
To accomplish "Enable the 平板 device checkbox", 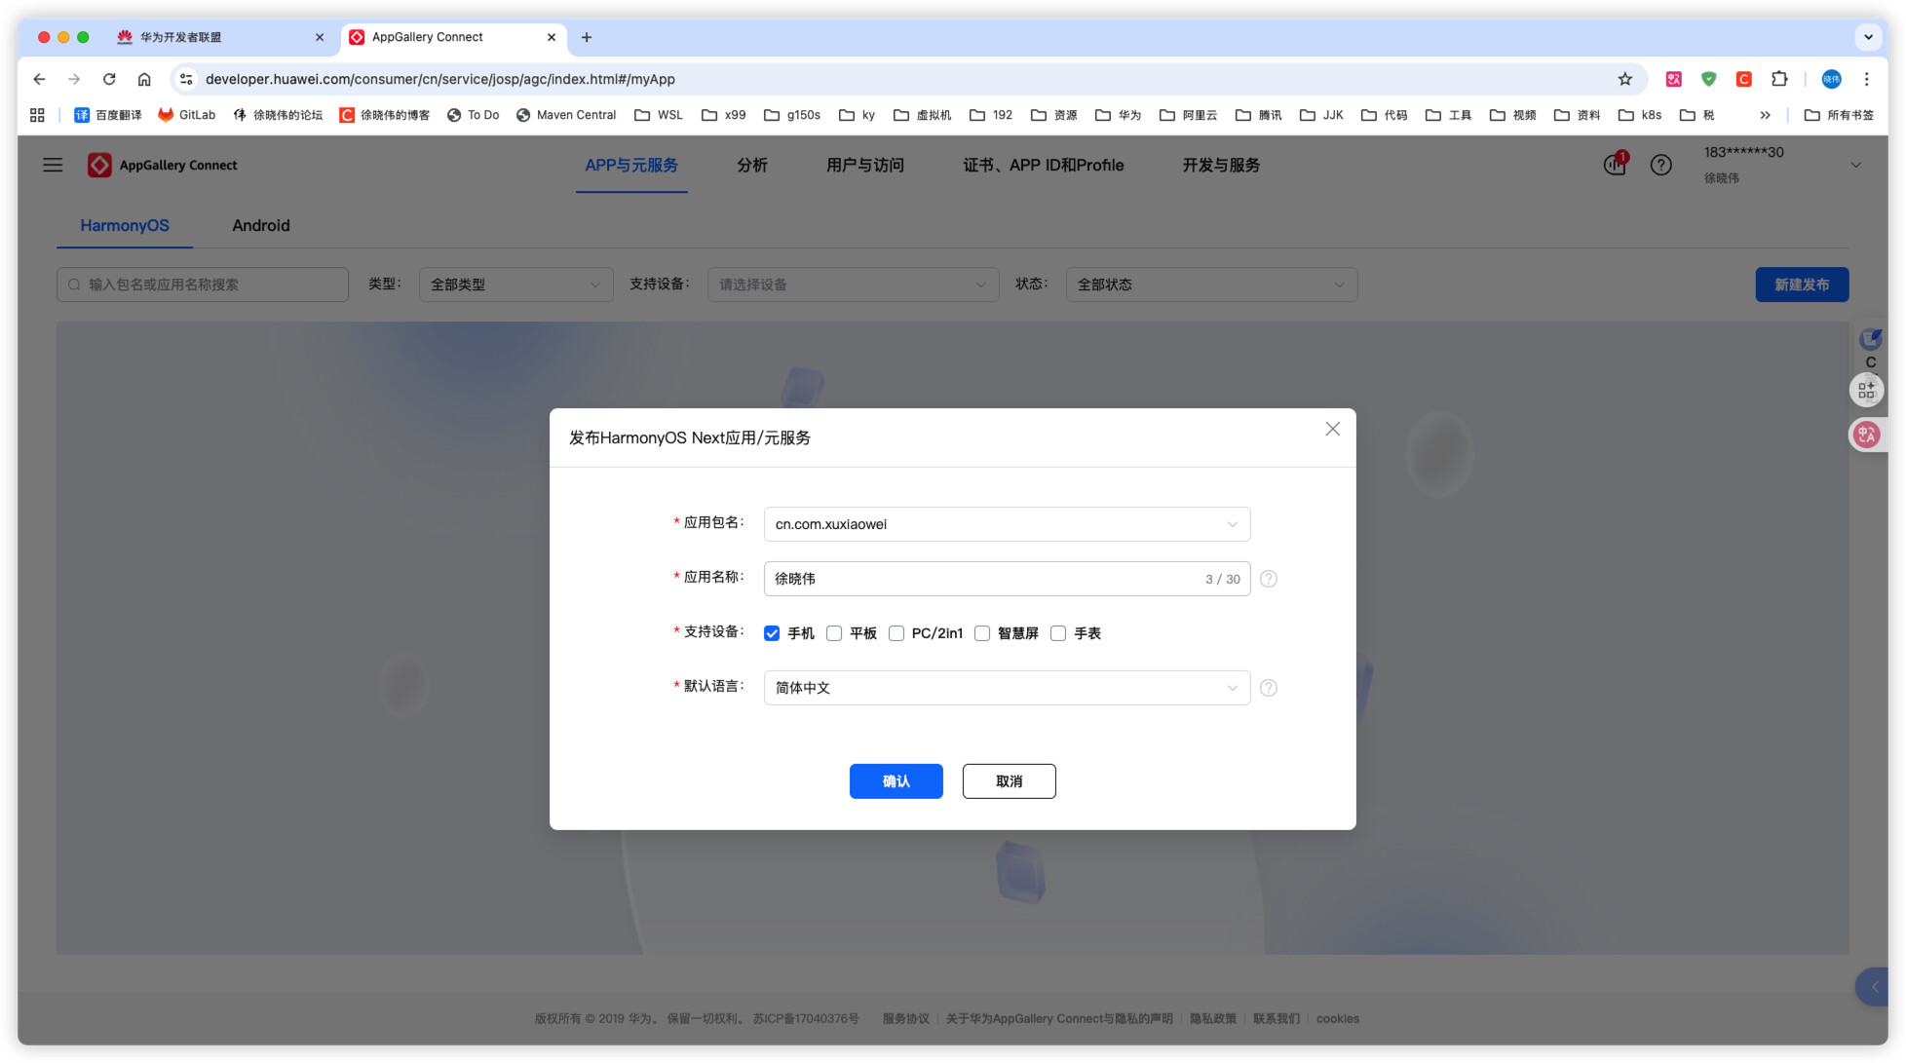I will [834, 633].
